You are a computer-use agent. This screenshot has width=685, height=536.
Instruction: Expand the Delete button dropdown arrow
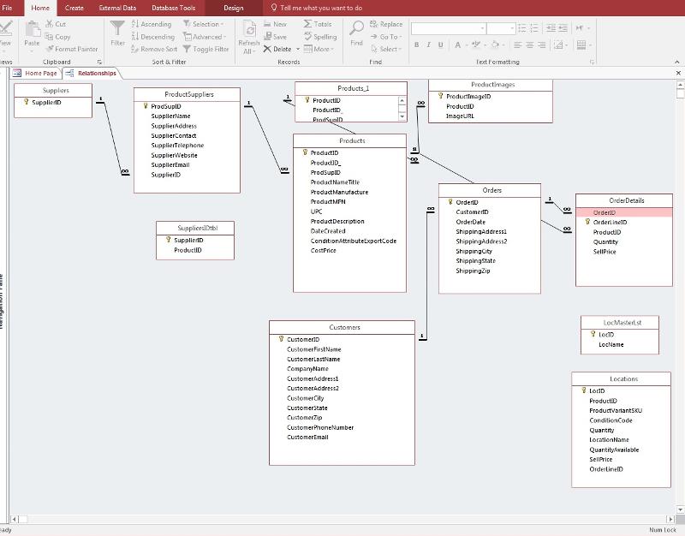(298, 49)
